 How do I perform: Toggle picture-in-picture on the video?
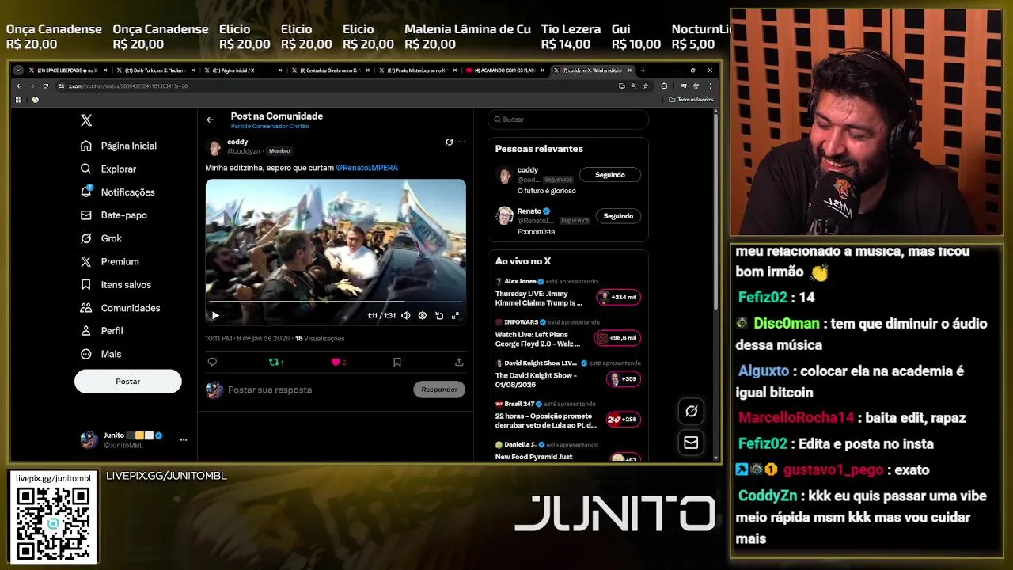[439, 315]
